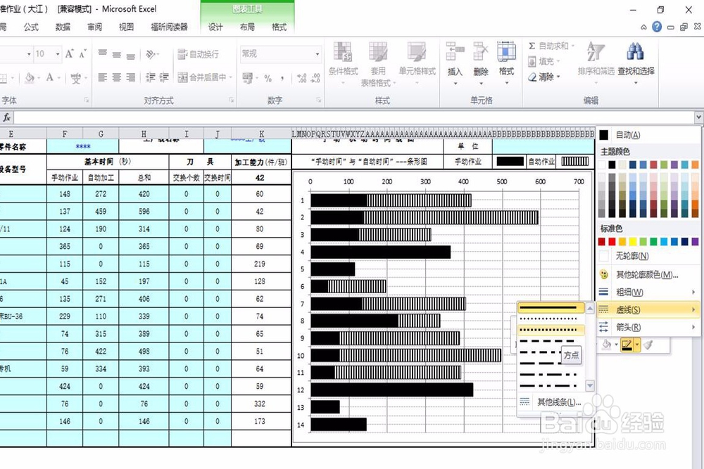Click the AutoSum (自动求和) icon
704x469 pixels.
[532, 47]
